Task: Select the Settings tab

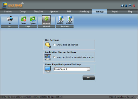Action: (x=100, y=11)
